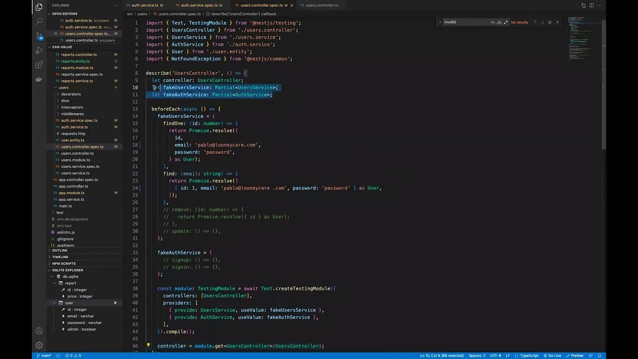Viewport: 638px width, 359px height.
Task: Change LF end of line sequence
Action: (508, 356)
